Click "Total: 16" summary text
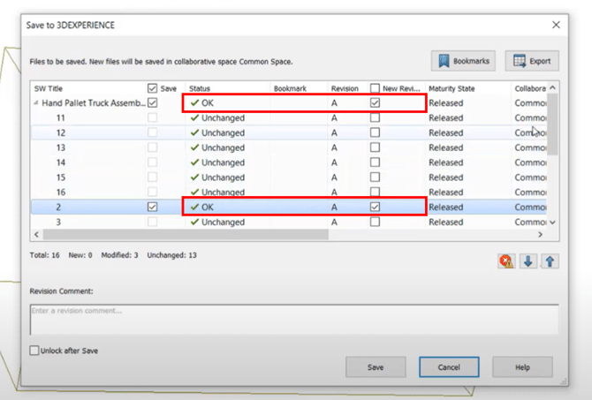The image size is (592, 400). point(44,255)
